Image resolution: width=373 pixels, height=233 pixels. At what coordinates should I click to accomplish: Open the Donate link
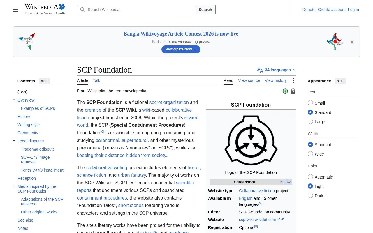coord(309,10)
